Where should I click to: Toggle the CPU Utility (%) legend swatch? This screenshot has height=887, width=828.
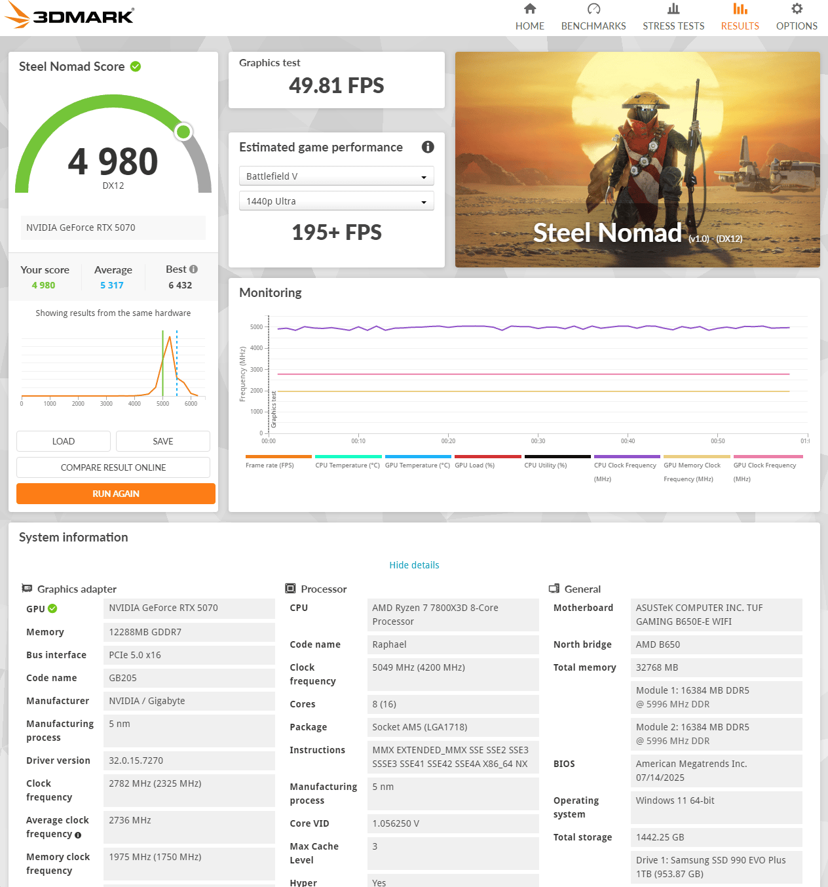557,457
